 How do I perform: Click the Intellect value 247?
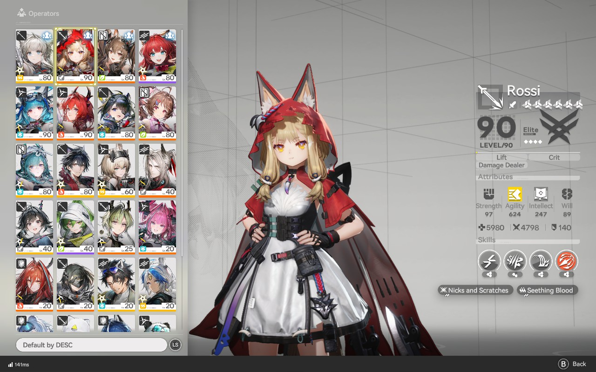pyautogui.click(x=541, y=214)
